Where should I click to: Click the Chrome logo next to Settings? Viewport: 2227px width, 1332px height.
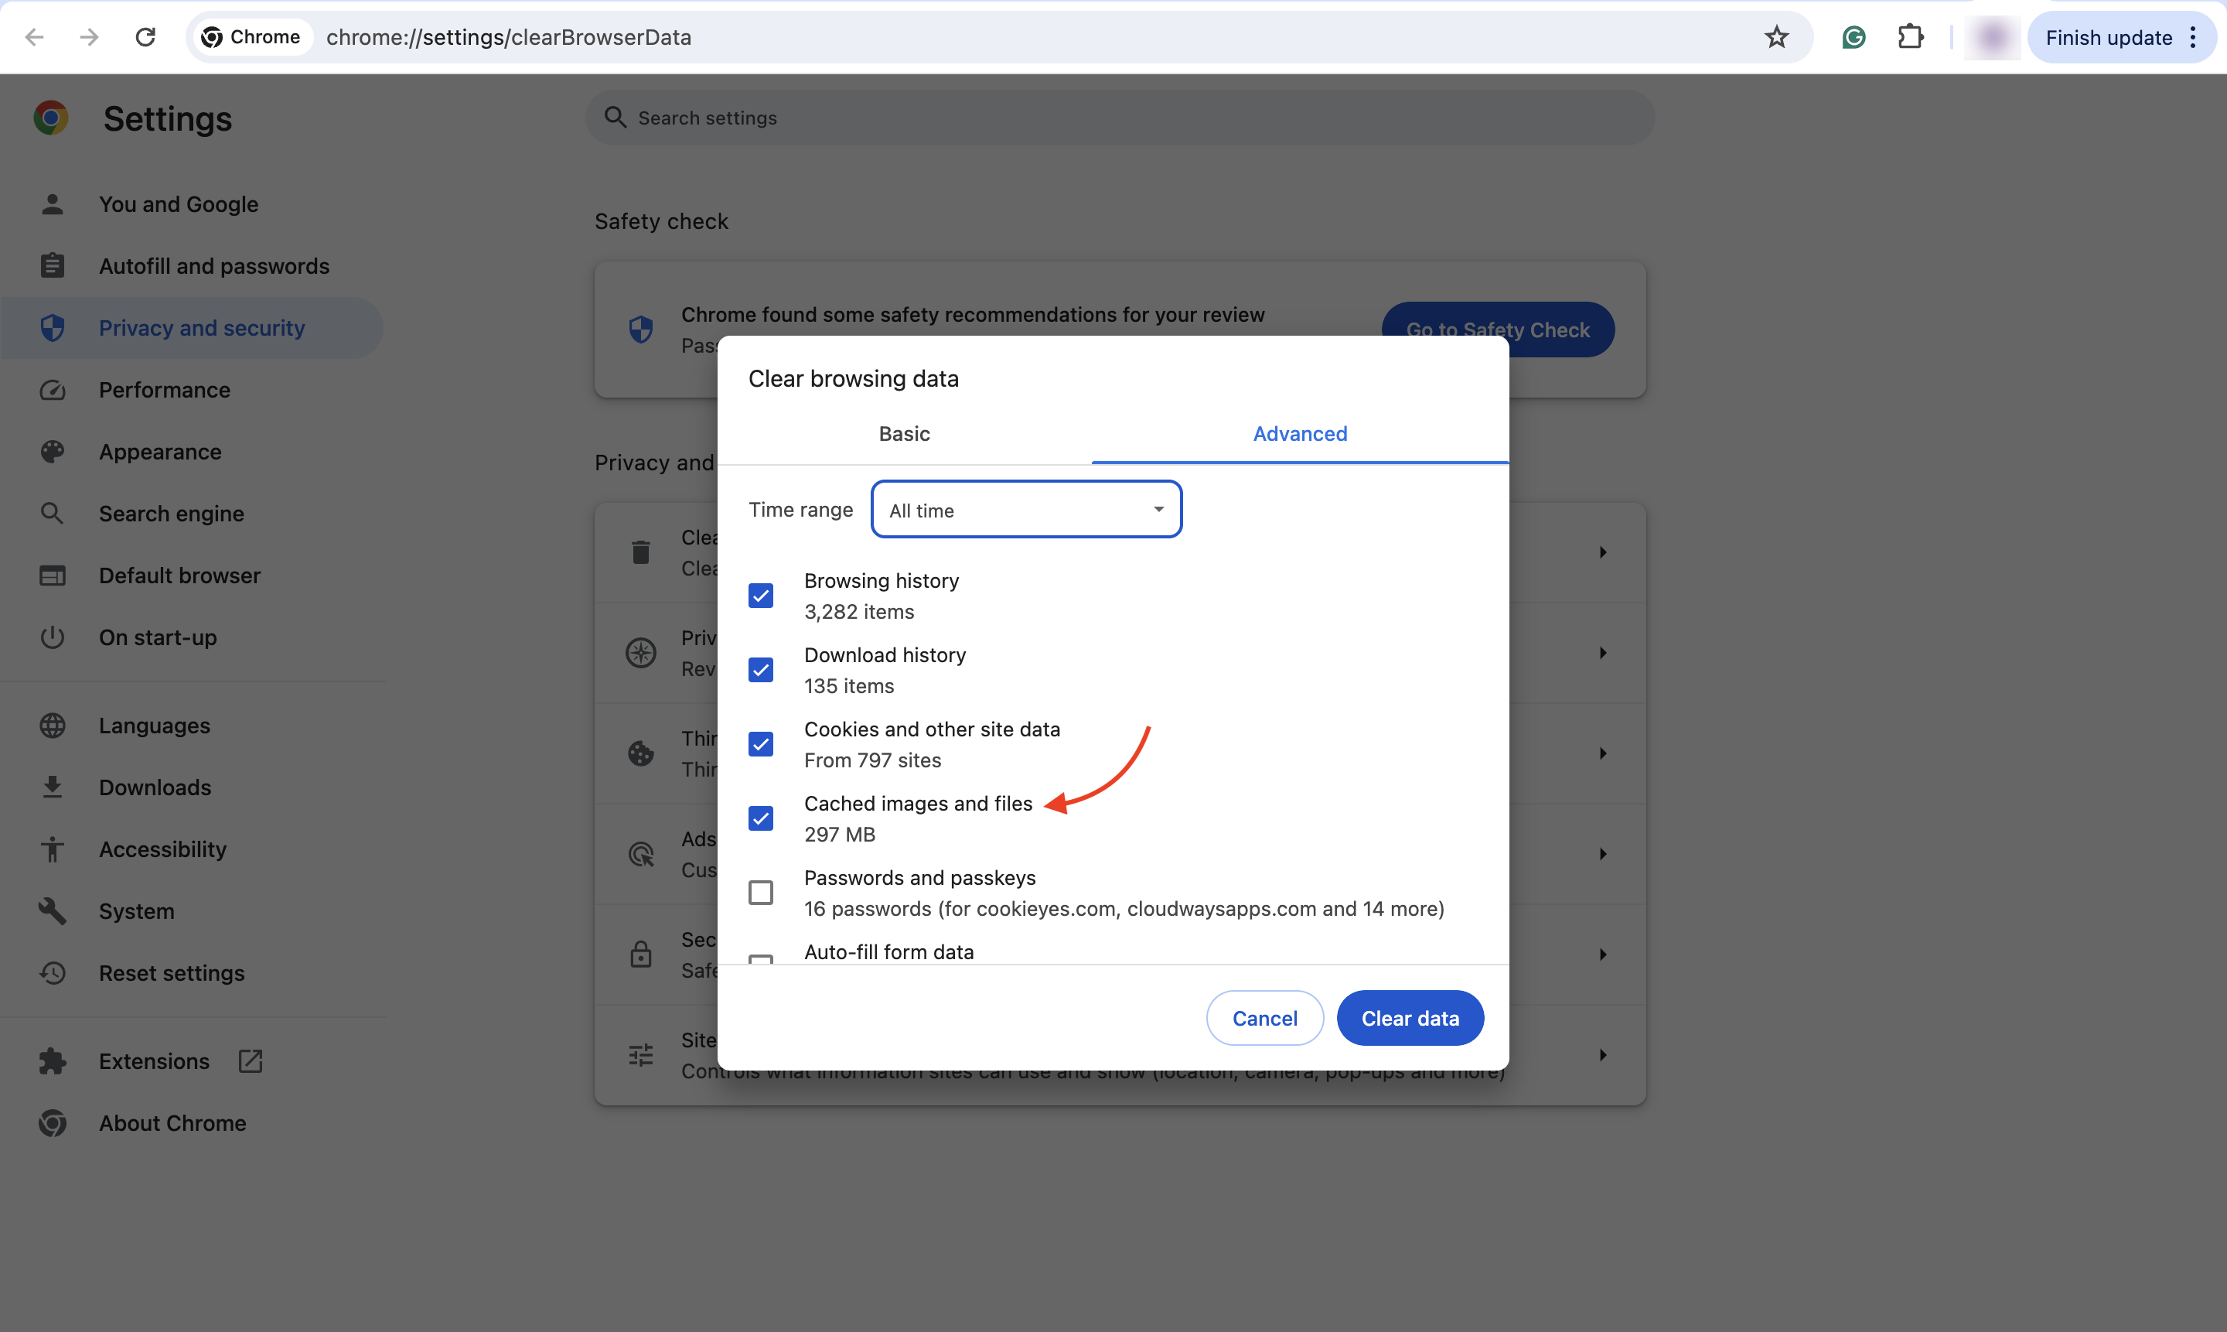pos(51,118)
